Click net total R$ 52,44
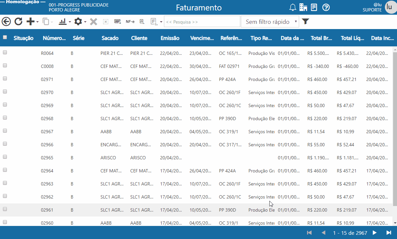The height and width of the screenshot is (239, 397). coord(345,145)
